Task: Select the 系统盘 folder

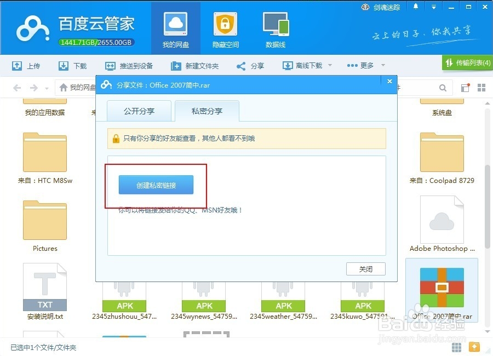Action: click(x=442, y=107)
